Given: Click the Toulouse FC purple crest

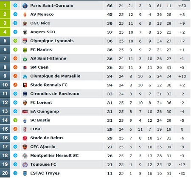Looking at the screenshot, I should [25, 164].
